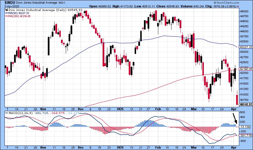Click the '(Daily) 40545.93' legend entry

[x=69, y=10]
